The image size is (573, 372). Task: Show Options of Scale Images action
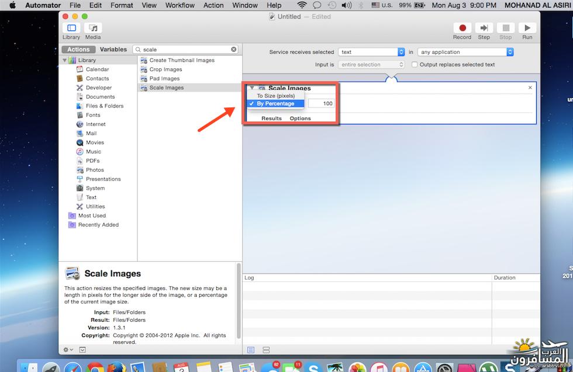pyautogui.click(x=301, y=119)
